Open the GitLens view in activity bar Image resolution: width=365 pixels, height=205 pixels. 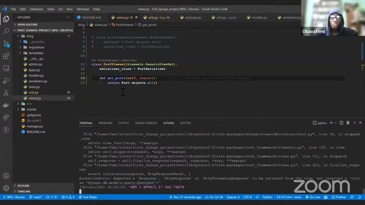[6, 130]
